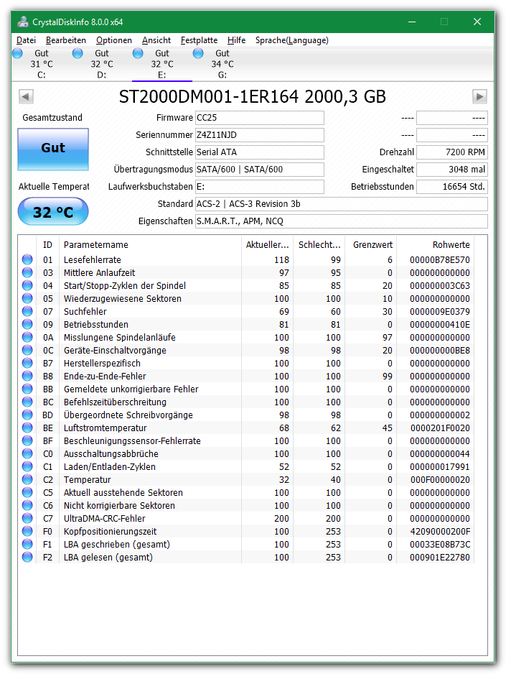Screen dimensions: 506x674
Task: Click raw value 0000201F0020
Action: [440, 428]
